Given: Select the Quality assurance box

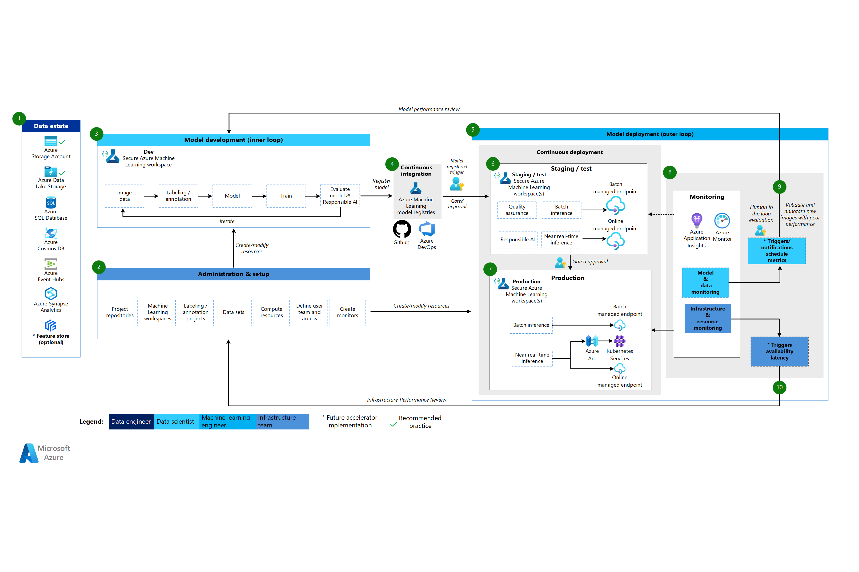Looking at the screenshot, I should point(517,210).
